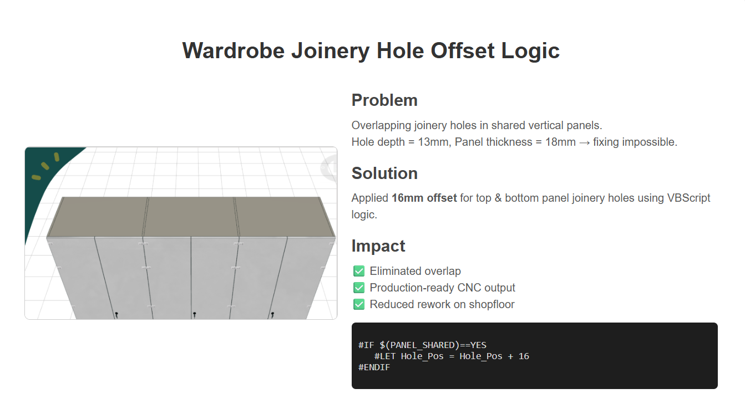Image resolution: width=745 pixels, height=409 pixels.
Task: Click the "Problem" section heading
Action: [384, 100]
